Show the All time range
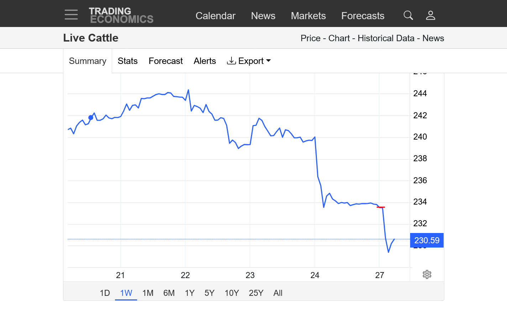Screen dimensions: 507x320 [x=278, y=293]
